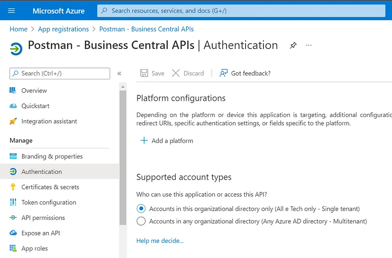Viewport: 392px width, 258px height.
Task: Click the Token configuration bars icon
Action: coord(13,202)
